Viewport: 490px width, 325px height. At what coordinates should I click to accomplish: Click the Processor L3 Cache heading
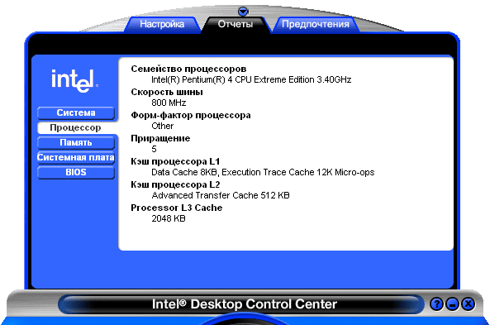tap(177, 208)
